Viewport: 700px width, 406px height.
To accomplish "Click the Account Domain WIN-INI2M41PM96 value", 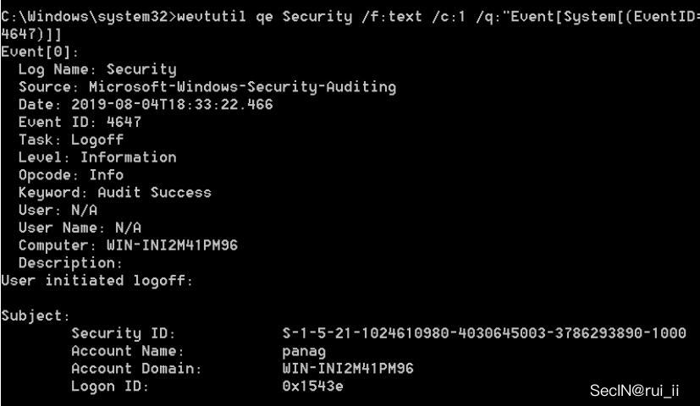I will click(348, 368).
